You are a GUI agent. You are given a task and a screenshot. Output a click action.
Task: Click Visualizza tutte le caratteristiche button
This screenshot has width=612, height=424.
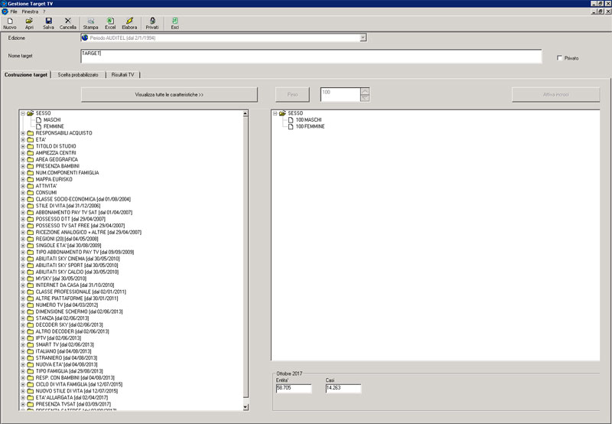[169, 94]
